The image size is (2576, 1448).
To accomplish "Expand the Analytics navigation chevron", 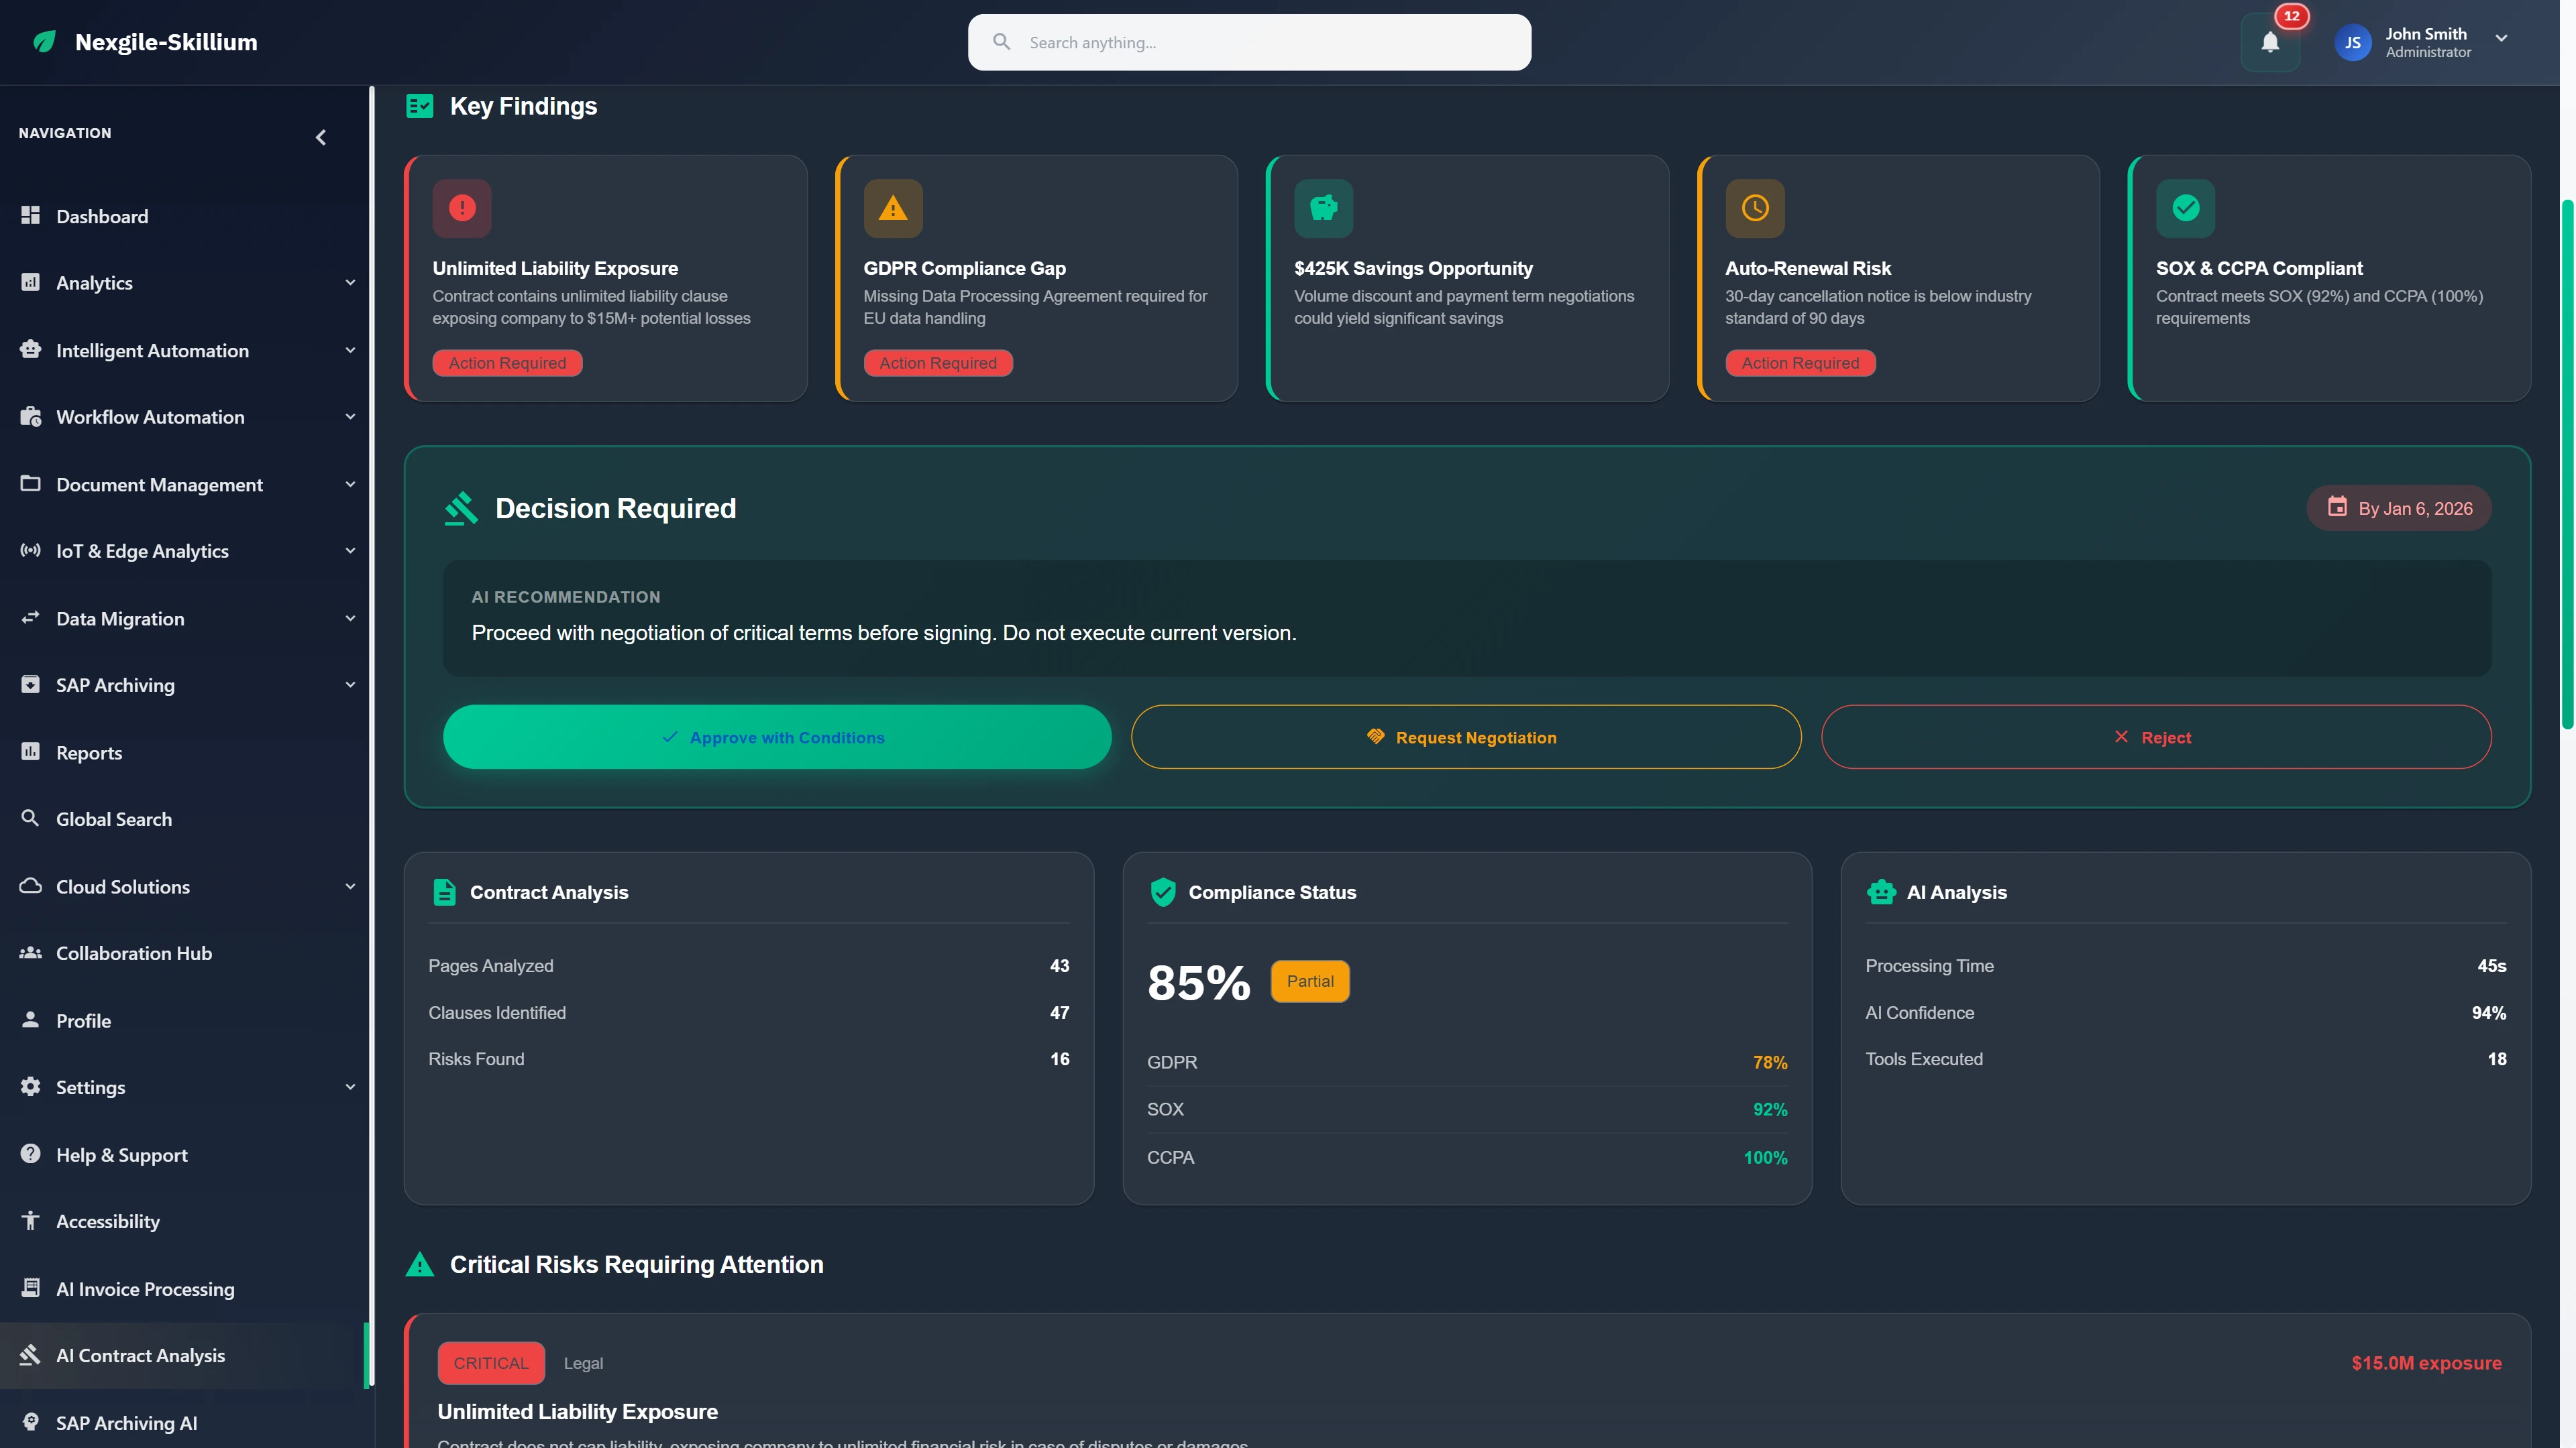I will 350,283.
